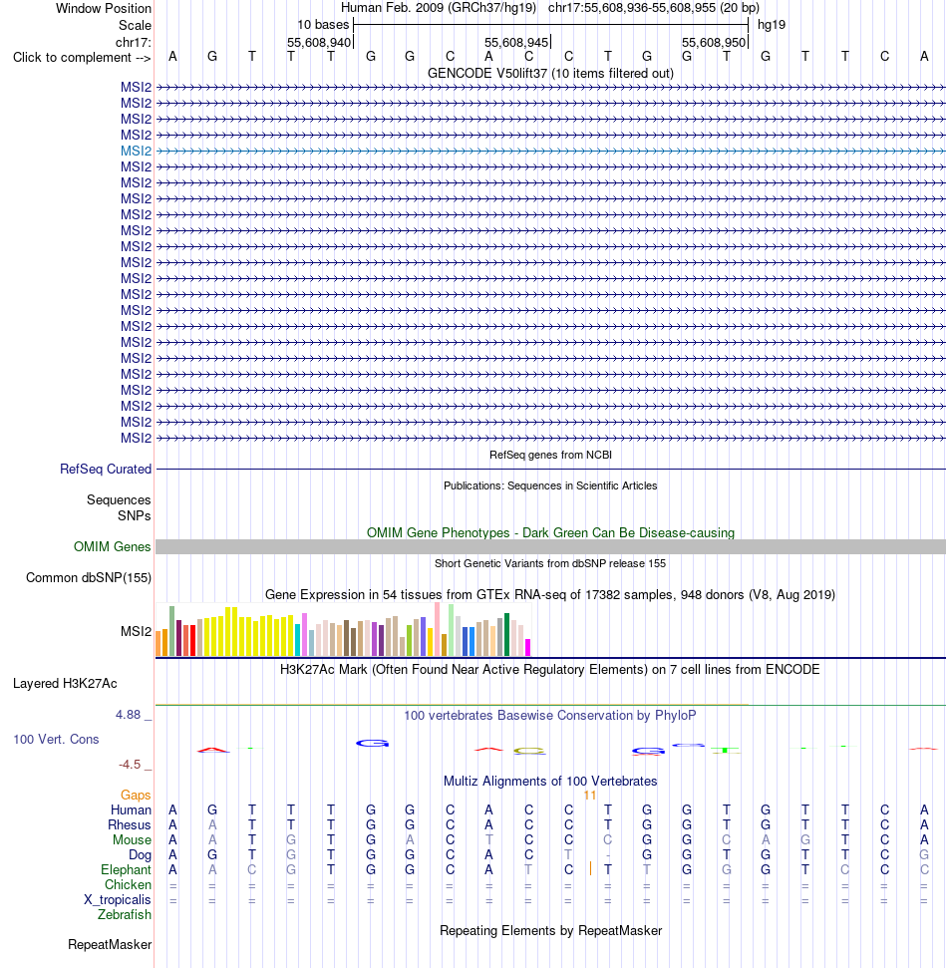Click the 'Scale' ruler label
Image resolution: width=947 pixels, height=968 pixels.
pos(135,25)
